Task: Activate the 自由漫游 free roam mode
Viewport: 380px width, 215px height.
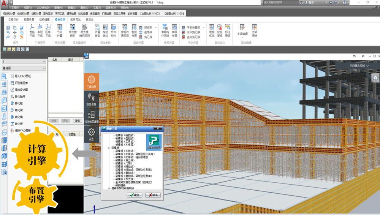Action: tap(91, 100)
